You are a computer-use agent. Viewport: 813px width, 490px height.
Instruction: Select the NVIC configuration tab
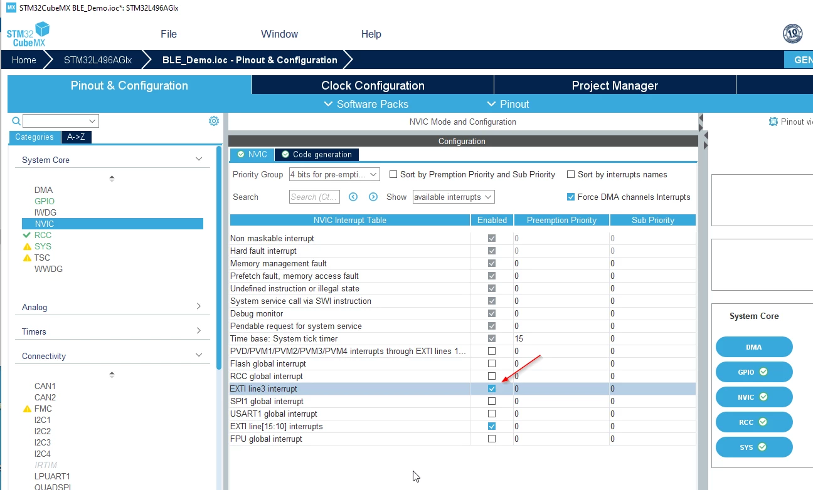coord(252,154)
